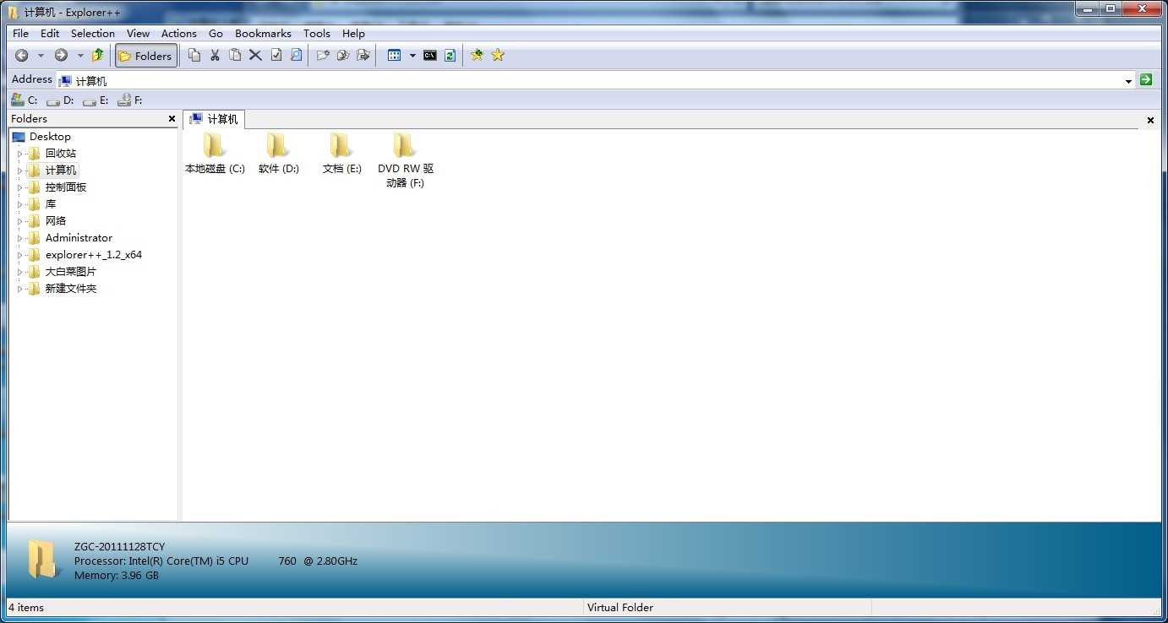Image resolution: width=1168 pixels, height=623 pixels.
Task: Click the Up one folder arrow icon
Action: tap(97, 56)
